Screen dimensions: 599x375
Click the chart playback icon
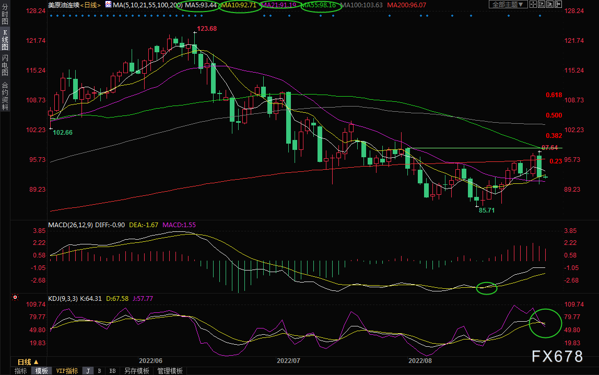coord(550,4)
